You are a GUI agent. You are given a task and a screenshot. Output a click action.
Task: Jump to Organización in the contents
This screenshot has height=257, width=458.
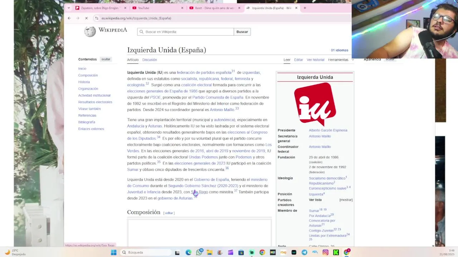[x=88, y=89]
